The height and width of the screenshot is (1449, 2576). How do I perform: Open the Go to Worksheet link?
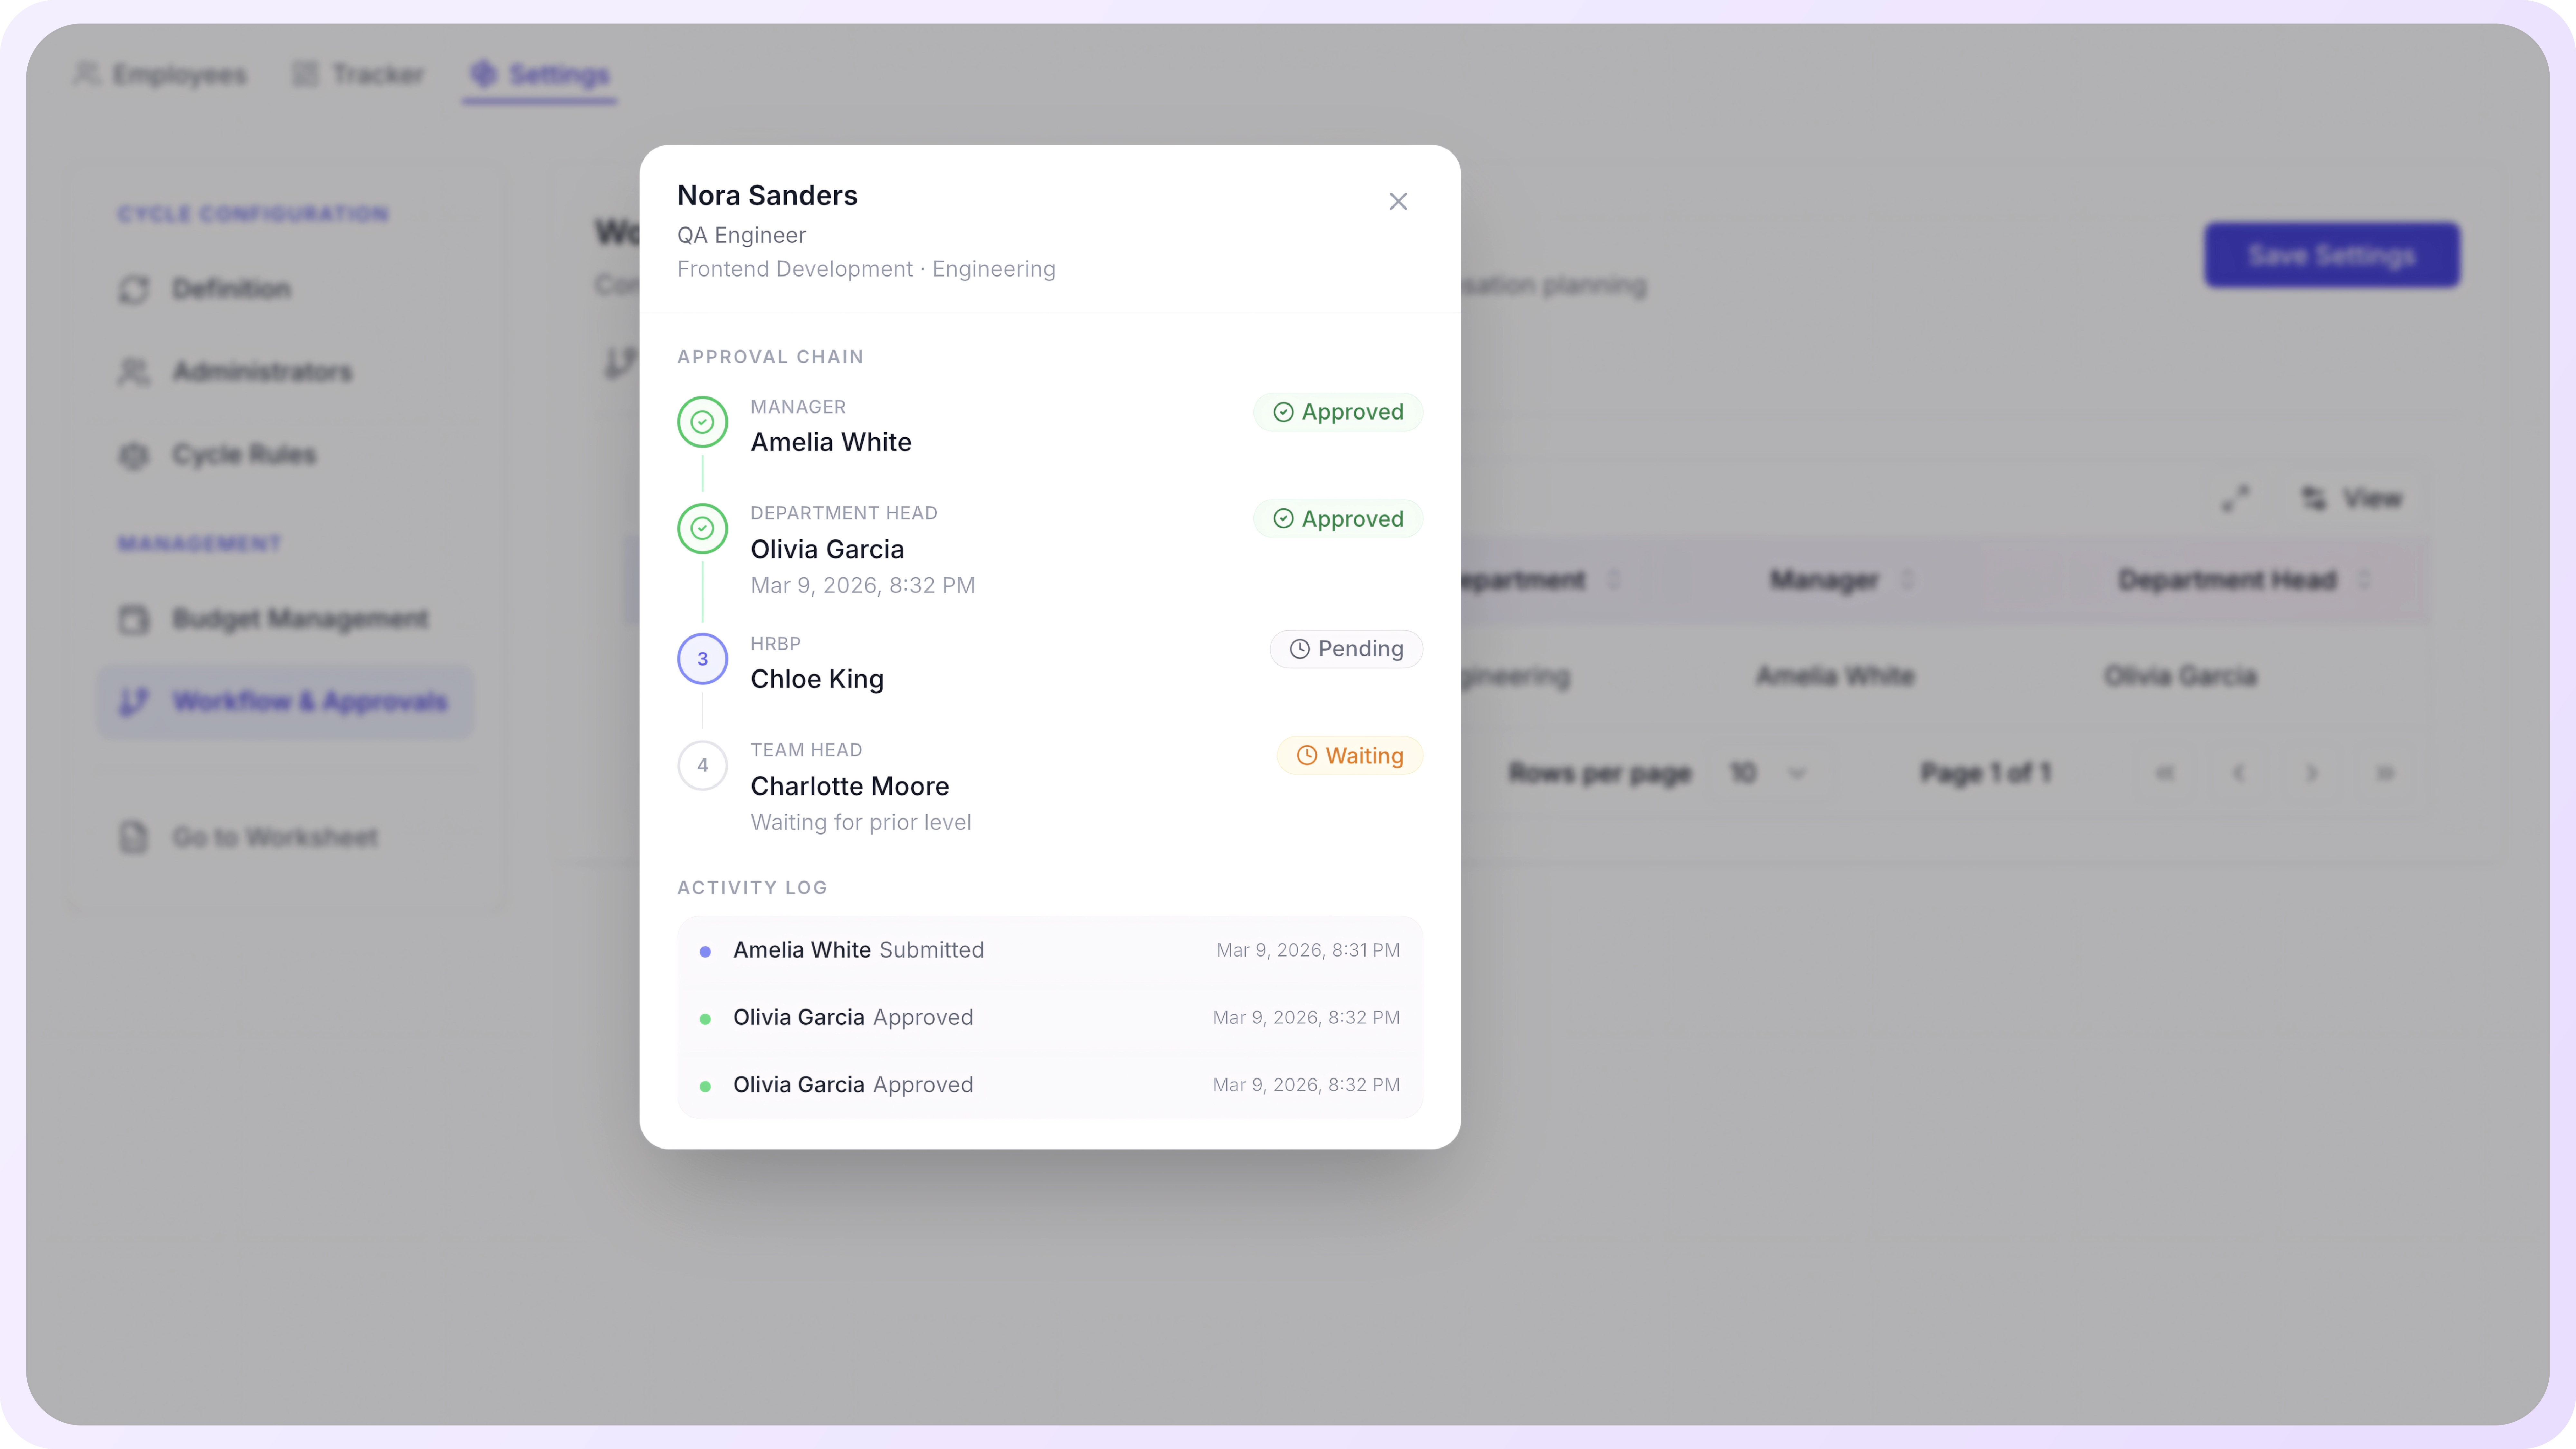[x=274, y=837]
